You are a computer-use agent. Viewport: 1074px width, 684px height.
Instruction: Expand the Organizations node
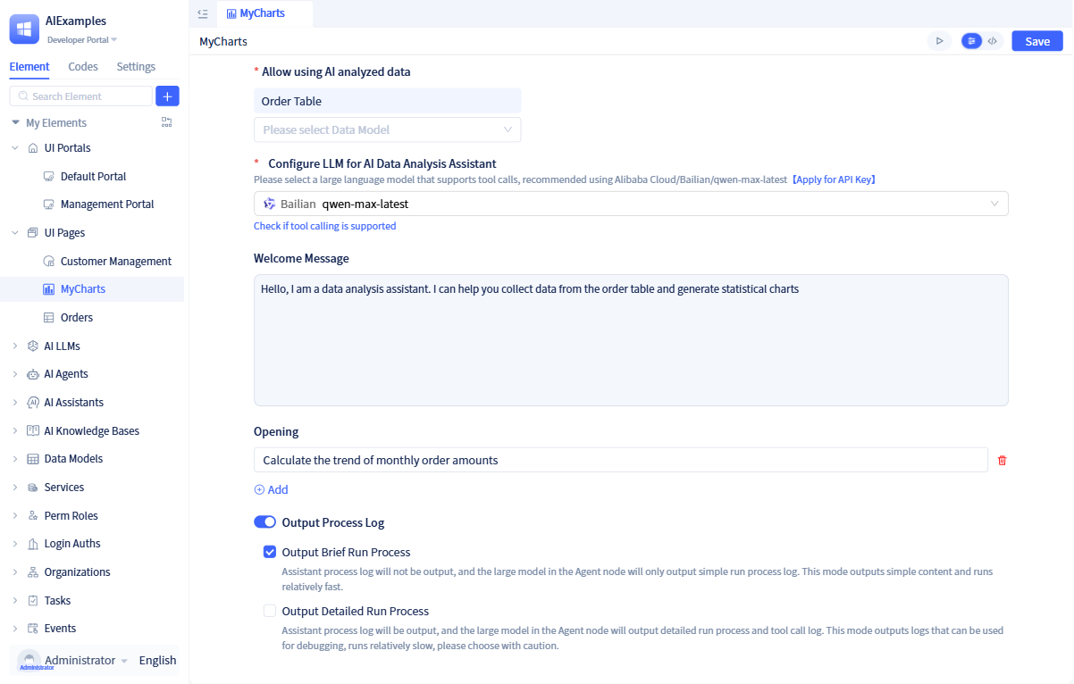click(15, 572)
